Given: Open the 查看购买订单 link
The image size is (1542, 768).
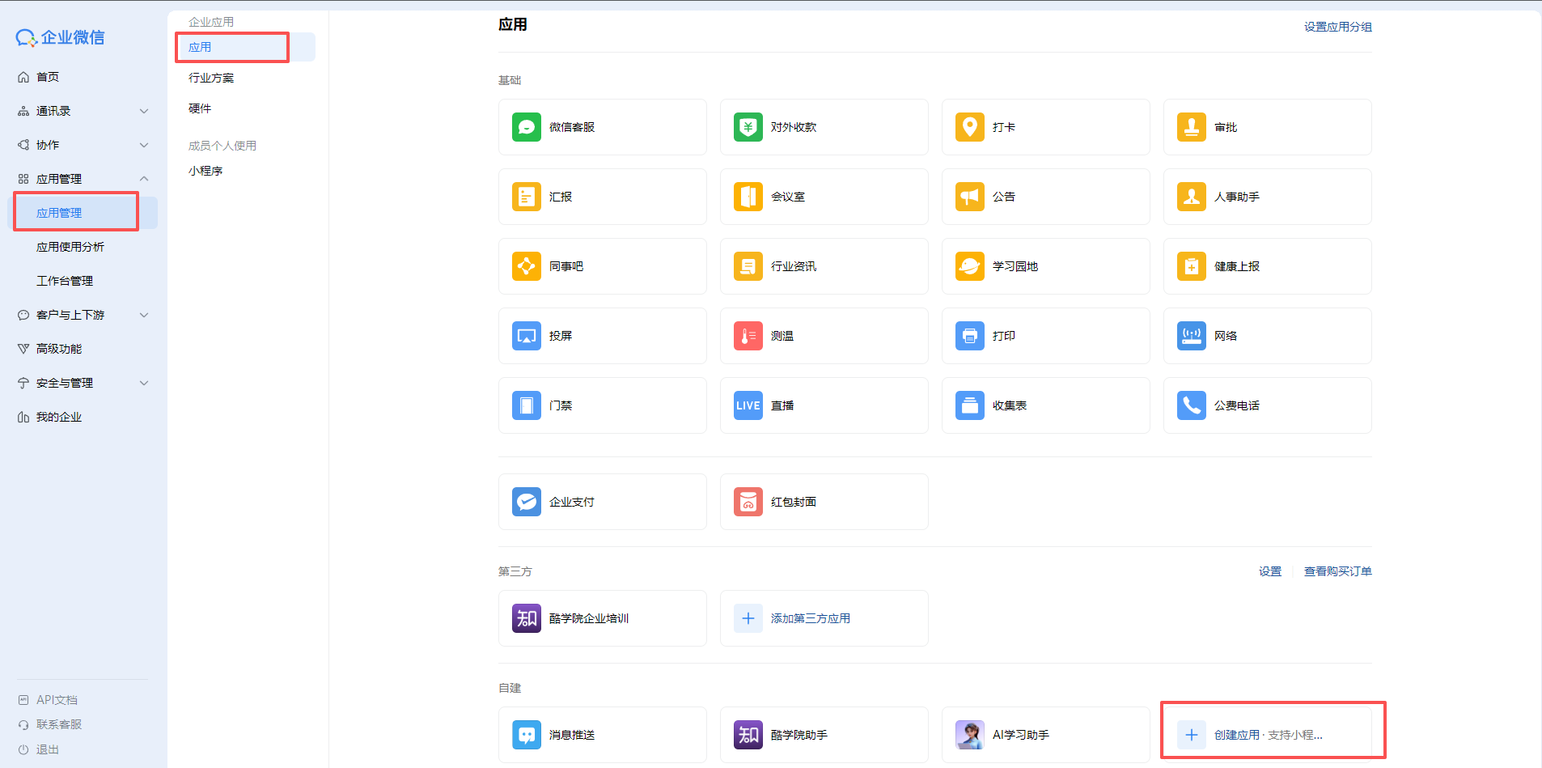Looking at the screenshot, I should pyautogui.click(x=1338, y=571).
